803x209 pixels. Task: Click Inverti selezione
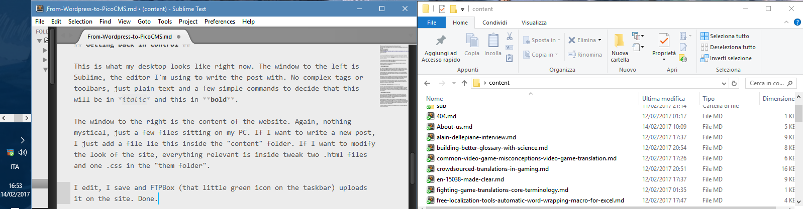tap(726, 58)
